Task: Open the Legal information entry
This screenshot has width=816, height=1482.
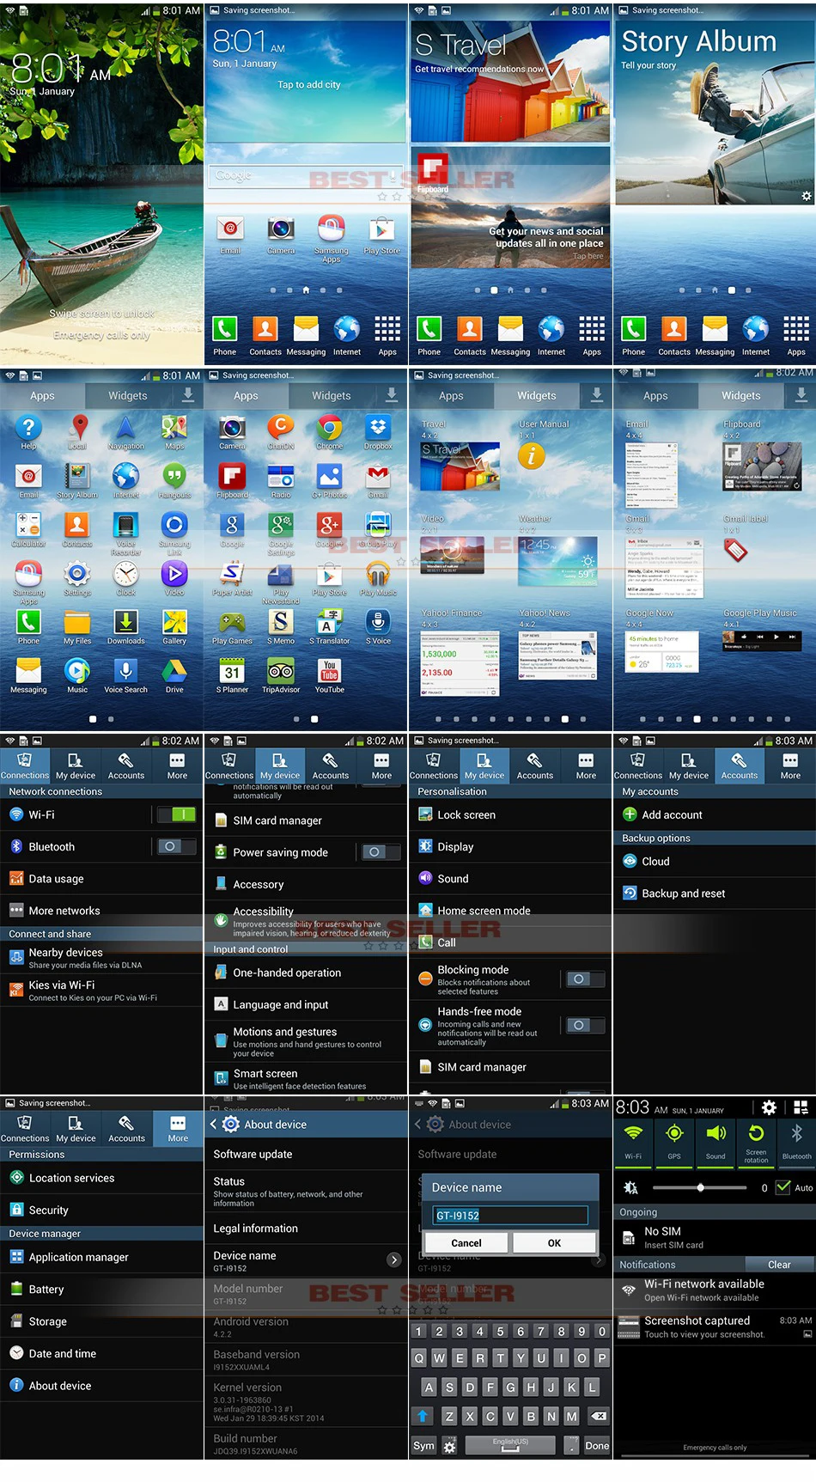Action: (x=306, y=1229)
